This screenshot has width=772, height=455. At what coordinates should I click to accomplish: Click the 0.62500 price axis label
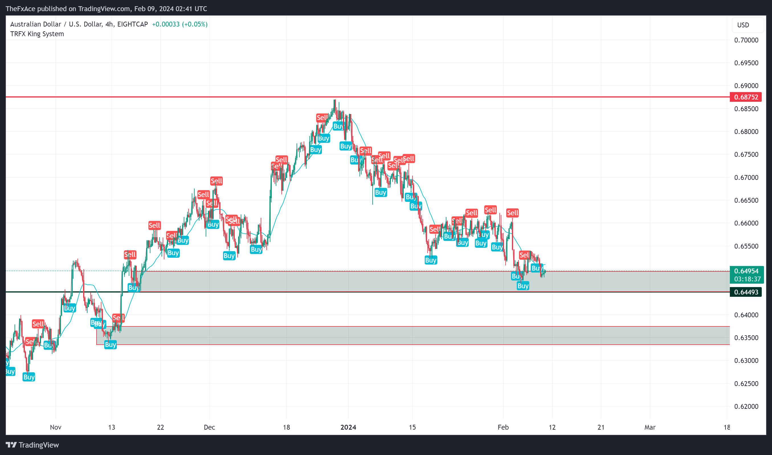click(x=746, y=383)
